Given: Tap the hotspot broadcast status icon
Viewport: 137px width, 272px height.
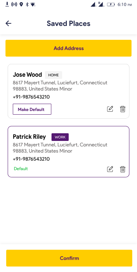Looking at the screenshot, I should [x=14, y=4].
